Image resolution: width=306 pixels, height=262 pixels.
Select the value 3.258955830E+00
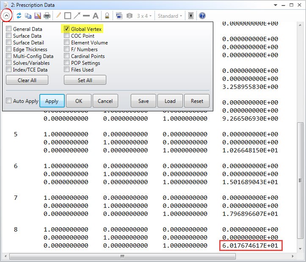pyautogui.click(x=250, y=86)
